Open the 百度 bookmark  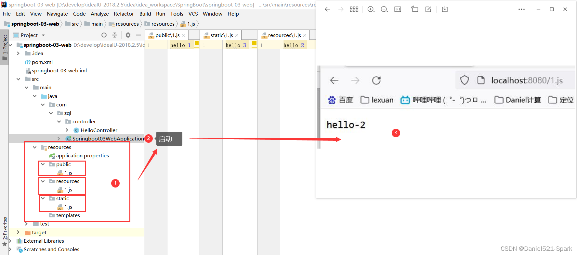[340, 100]
